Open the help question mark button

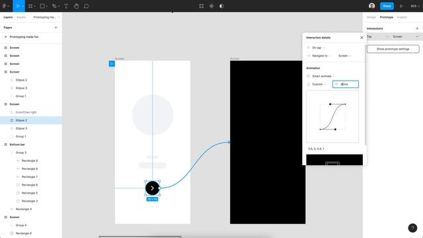point(412,228)
